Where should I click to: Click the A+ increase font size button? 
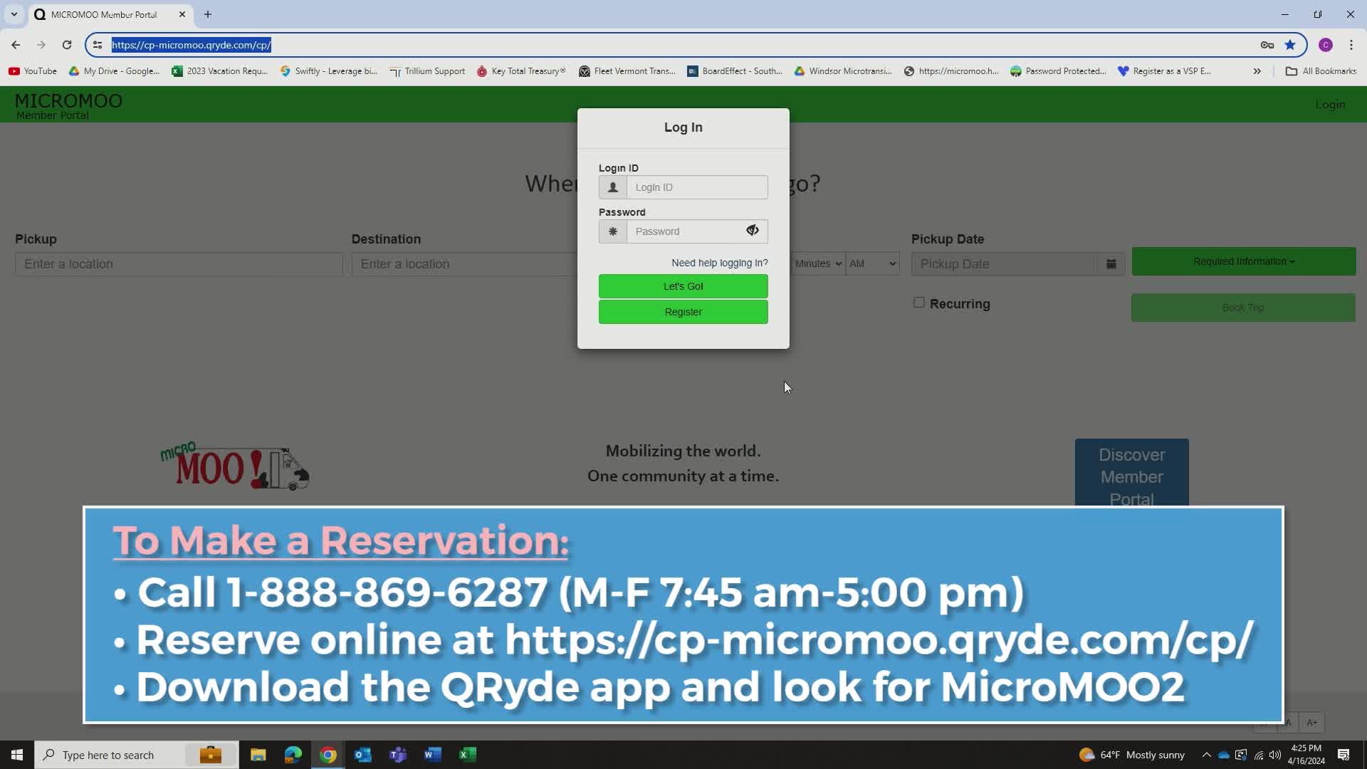(x=1311, y=722)
